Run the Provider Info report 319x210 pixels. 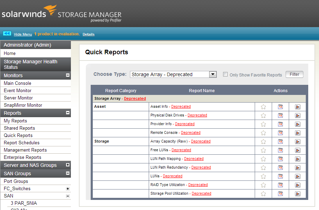click(297, 124)
